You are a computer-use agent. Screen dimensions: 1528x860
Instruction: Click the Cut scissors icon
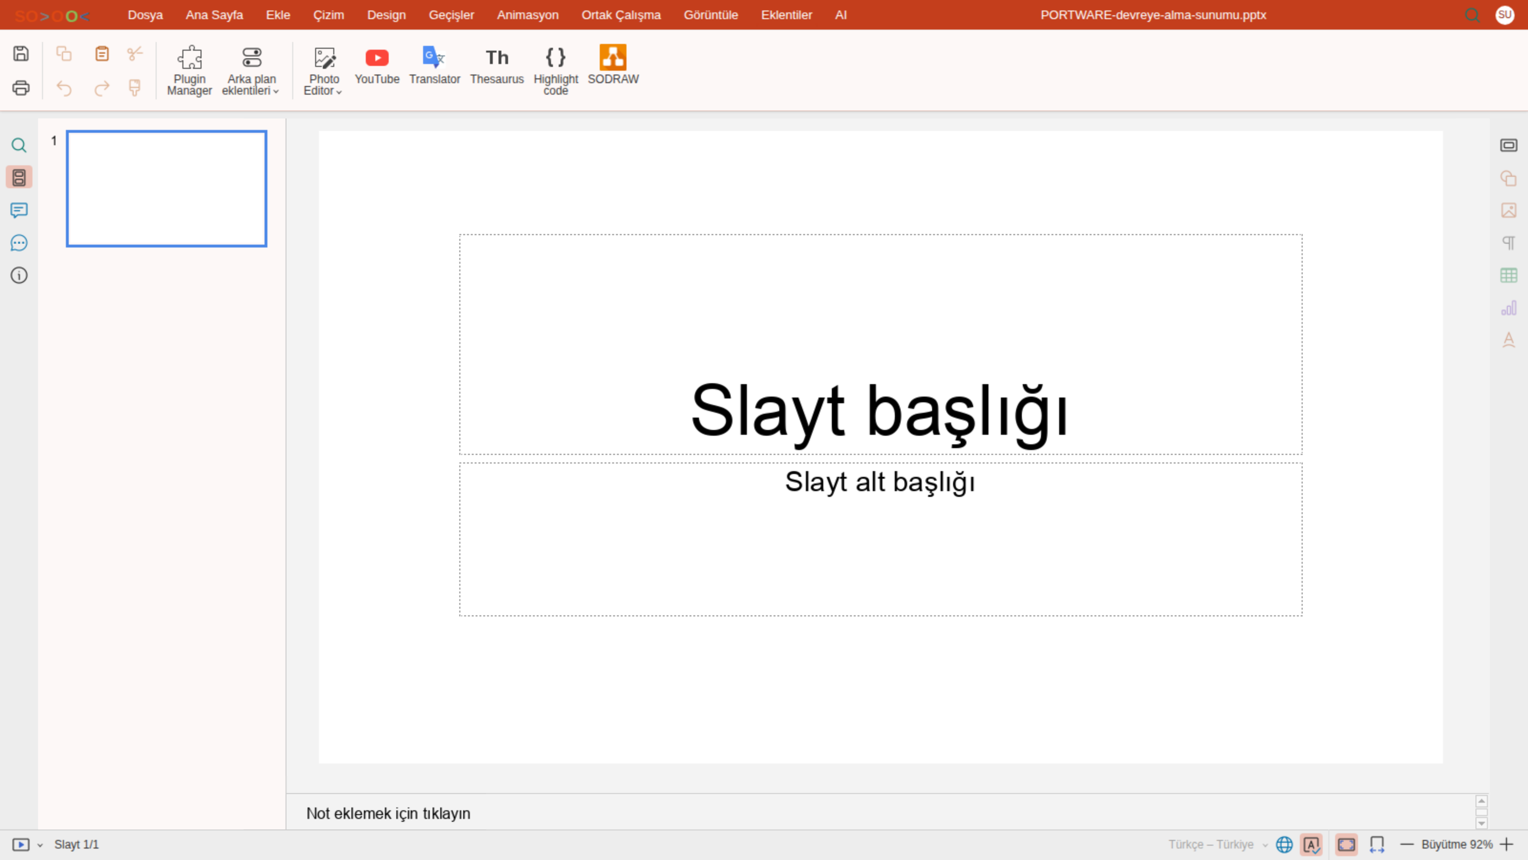click(x=135, y=54)
